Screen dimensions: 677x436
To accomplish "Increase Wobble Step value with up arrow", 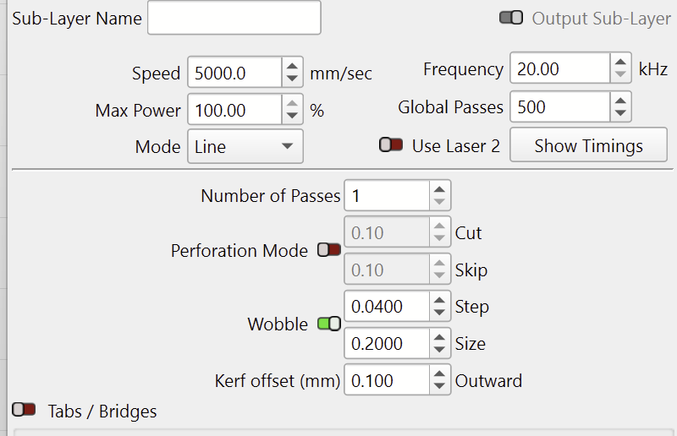I will (439, 300).
